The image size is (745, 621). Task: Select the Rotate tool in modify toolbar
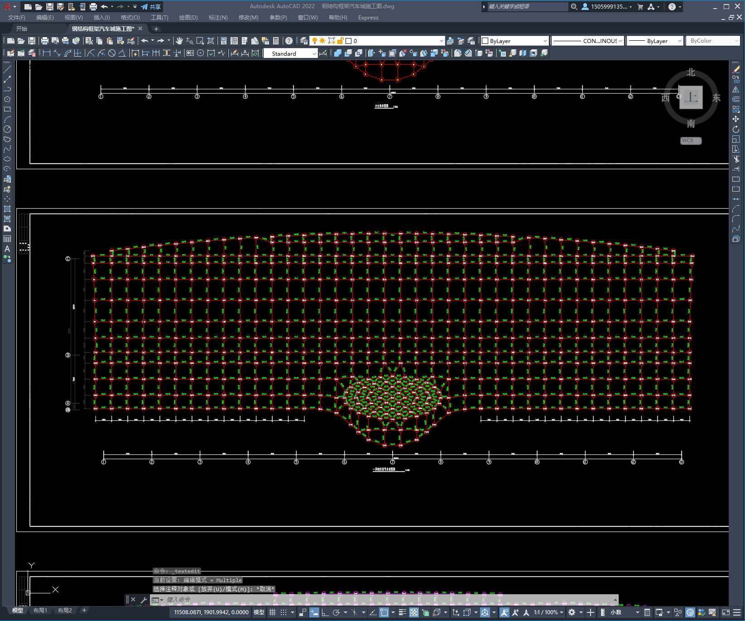coord(736,129)
